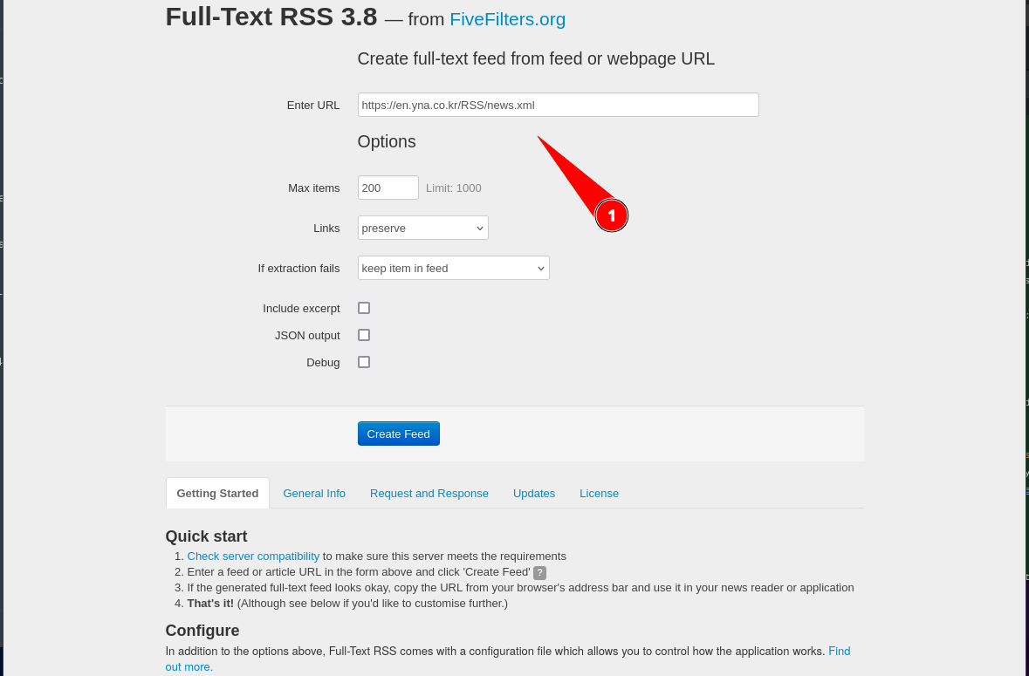This screenshot has height=676, width=1029.
Task: Open the Request and Response tab
Action: click(429, 493)
